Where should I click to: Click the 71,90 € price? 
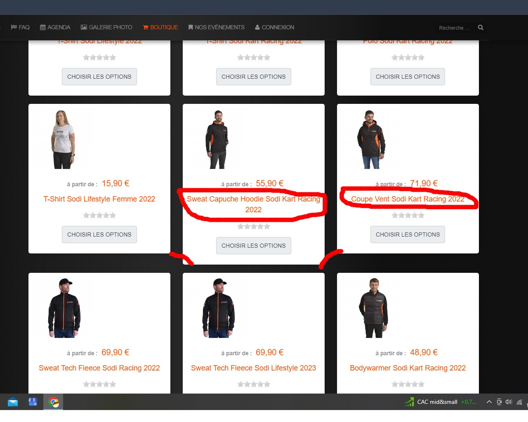click(x=424, y=183)
